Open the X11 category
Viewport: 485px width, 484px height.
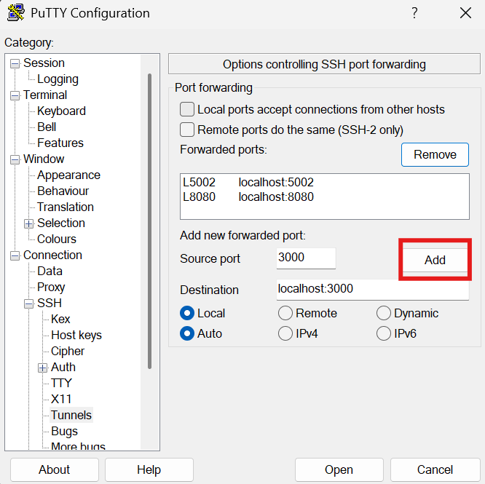click(61, 400)
